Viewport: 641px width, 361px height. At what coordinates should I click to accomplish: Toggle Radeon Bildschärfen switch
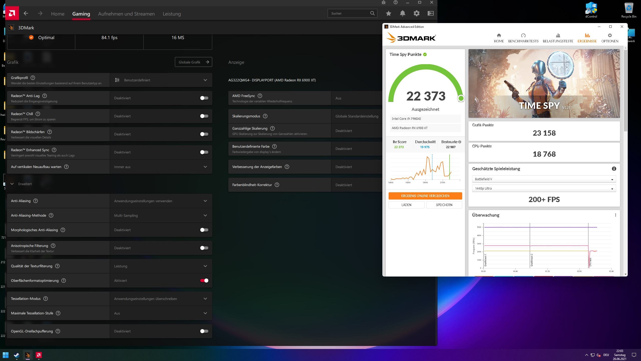click(204, 134)
